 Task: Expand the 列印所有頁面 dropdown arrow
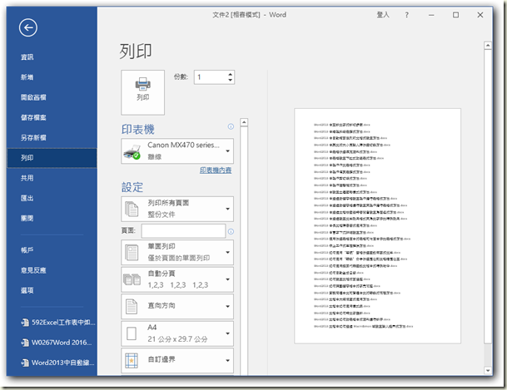[x=227, y=209]
